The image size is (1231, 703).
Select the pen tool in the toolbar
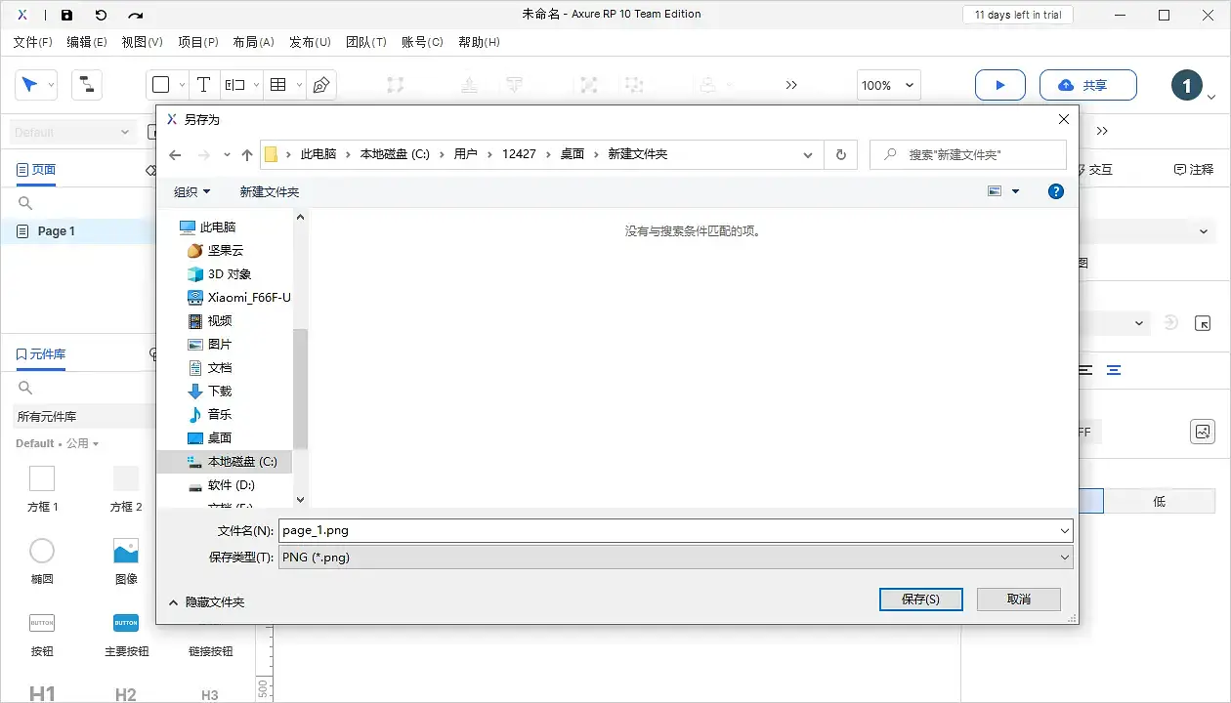click(321, 85)
